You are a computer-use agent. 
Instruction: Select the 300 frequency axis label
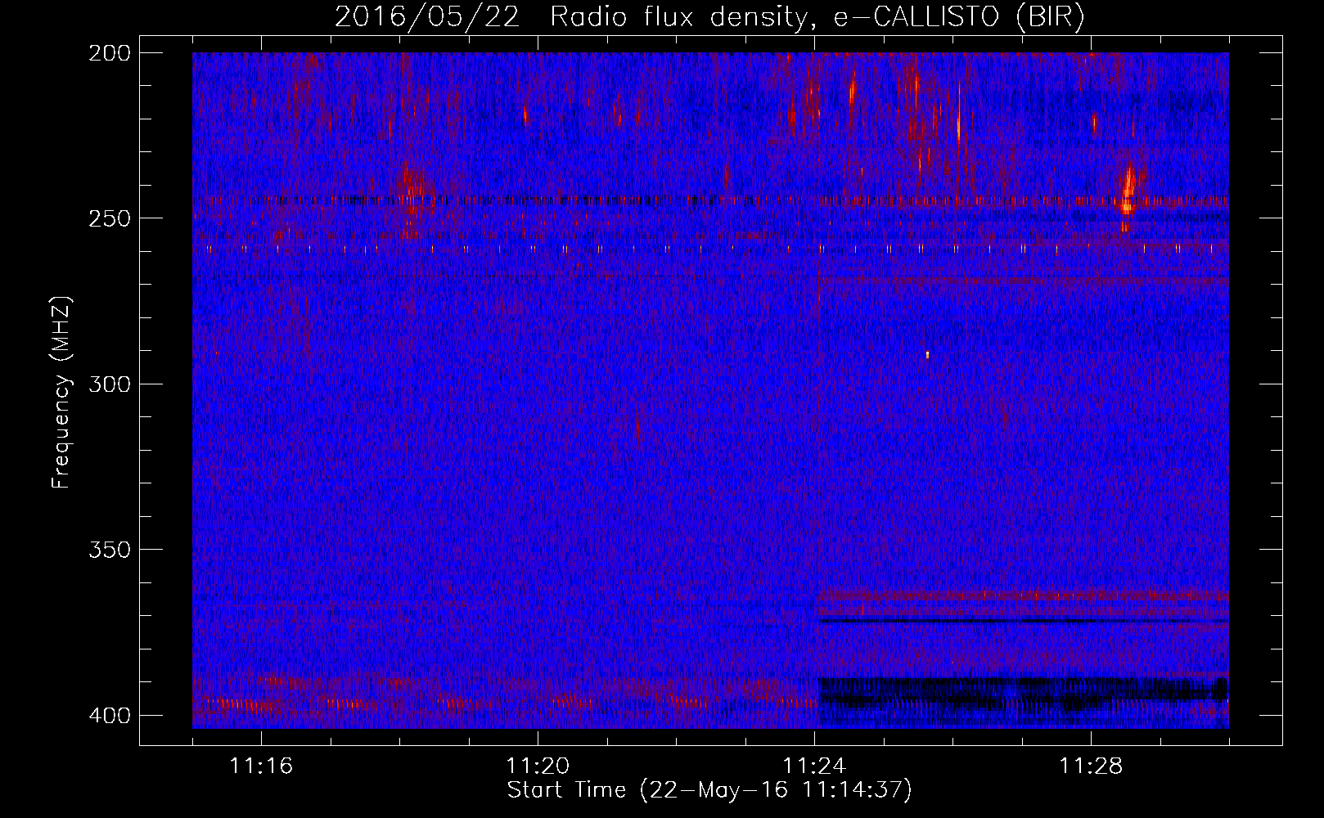(109, 384)
